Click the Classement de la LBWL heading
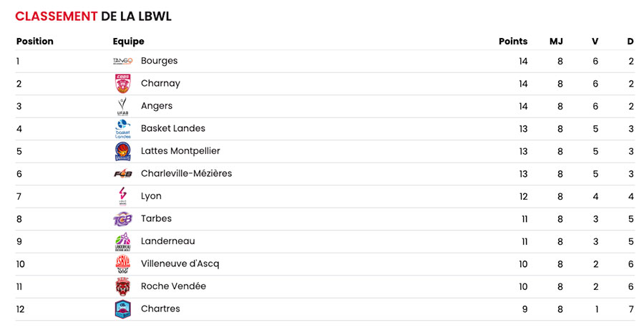644x335 pixels. click(93, 16)
